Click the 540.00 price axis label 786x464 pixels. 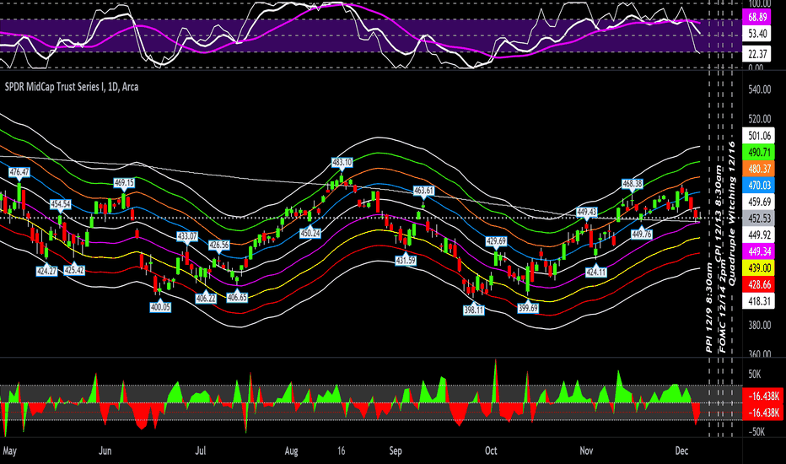pyautogui.click(x=759, y=89)
